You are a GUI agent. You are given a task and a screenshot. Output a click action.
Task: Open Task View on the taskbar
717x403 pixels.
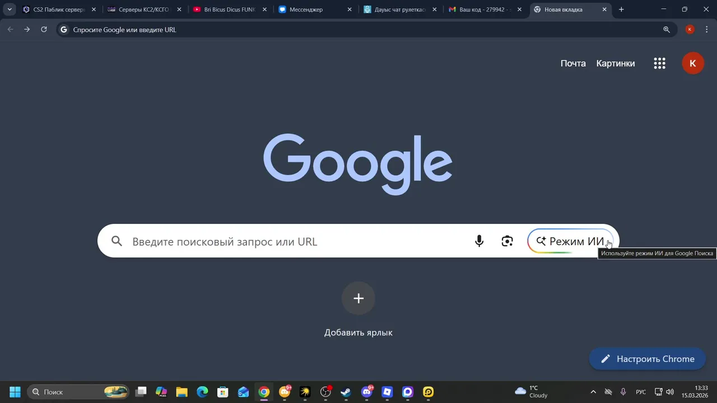tap(141, 392)
